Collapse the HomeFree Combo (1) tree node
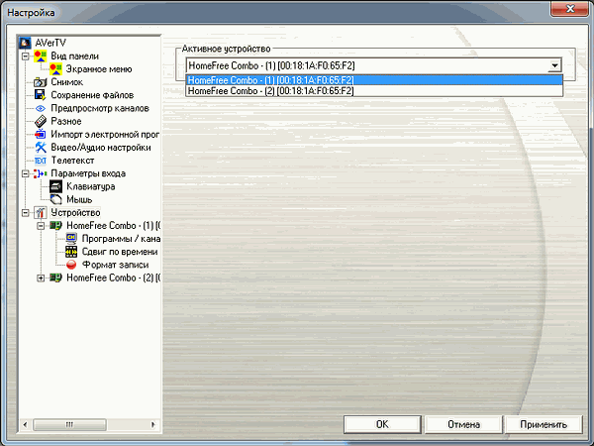This screenshot has width=594, height=446. [x=41, y=226]
